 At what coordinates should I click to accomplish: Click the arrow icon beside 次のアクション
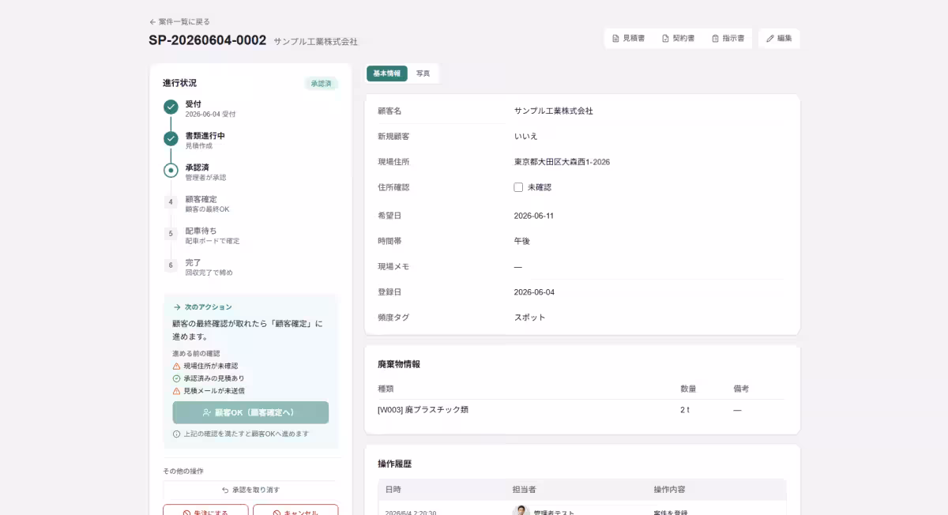(x=177, y=306)
